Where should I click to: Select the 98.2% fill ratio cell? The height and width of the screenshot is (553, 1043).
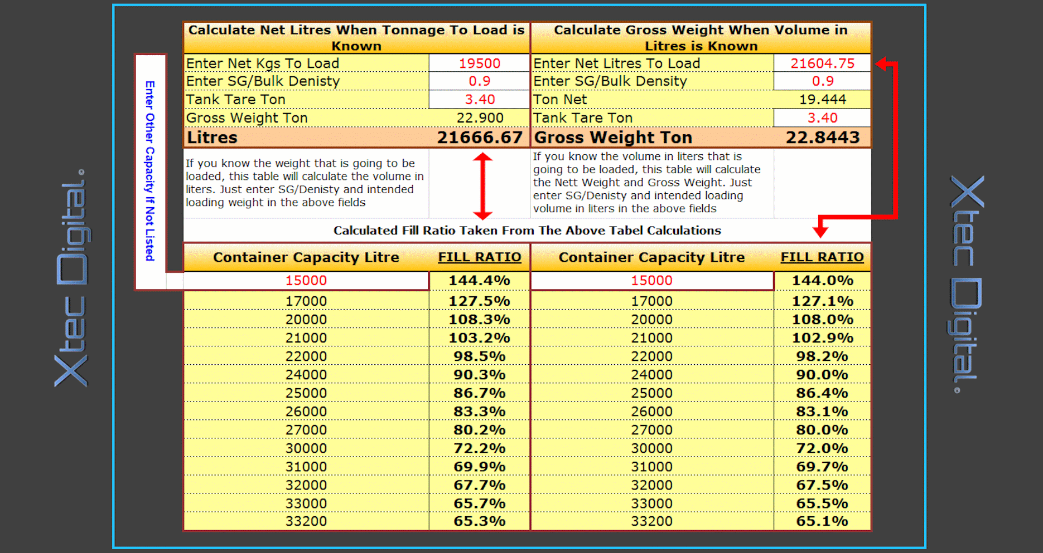pos(823,356)
